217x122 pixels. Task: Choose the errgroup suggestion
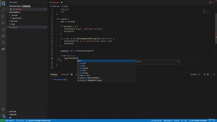click(x=106, y=68)
